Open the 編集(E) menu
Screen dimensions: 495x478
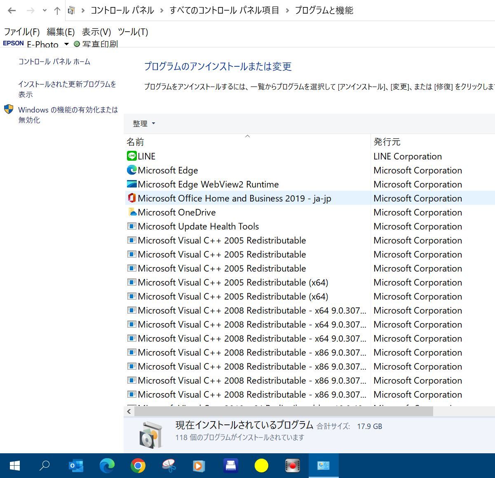(x=61, y=32)
